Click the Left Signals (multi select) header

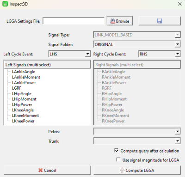[47, 65]
